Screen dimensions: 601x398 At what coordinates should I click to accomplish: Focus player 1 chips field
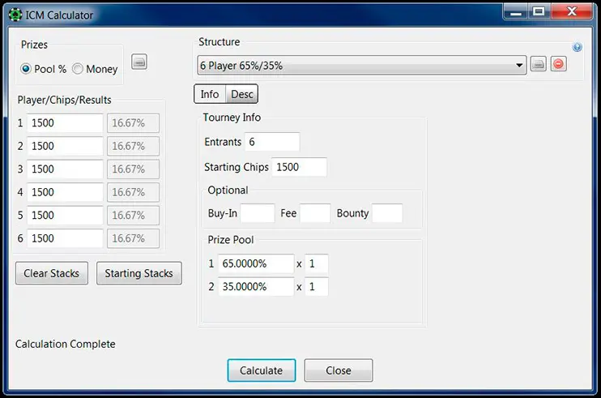tap(65, 123)
